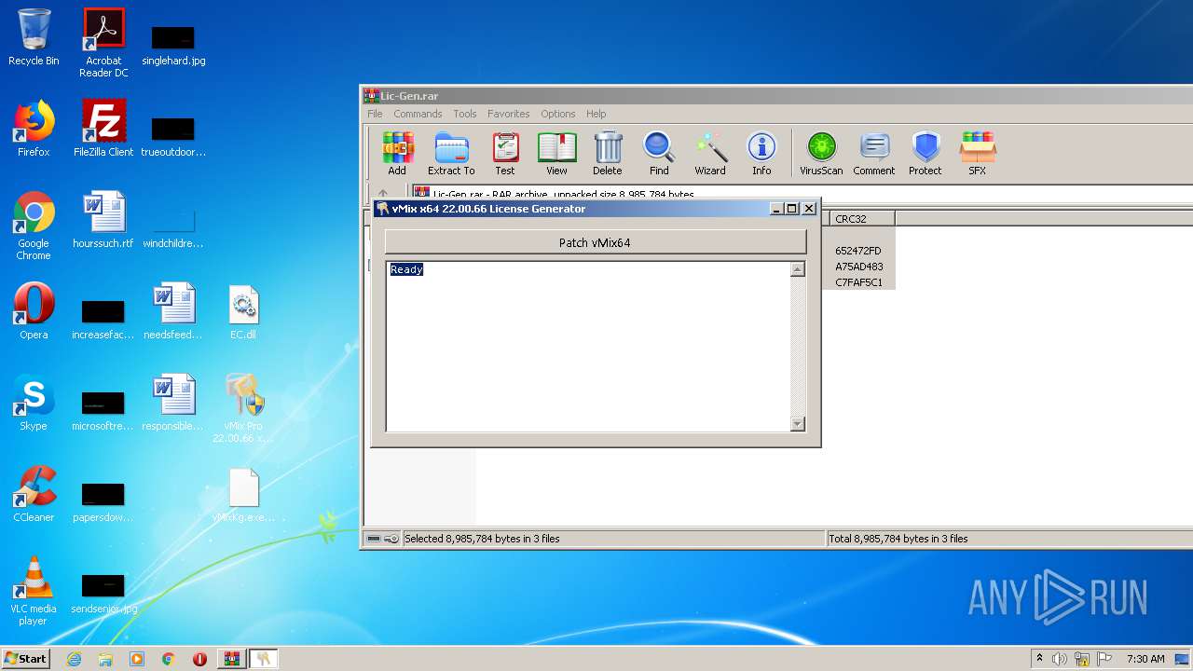Click the Ready text in log box

[x=406, y=269]
